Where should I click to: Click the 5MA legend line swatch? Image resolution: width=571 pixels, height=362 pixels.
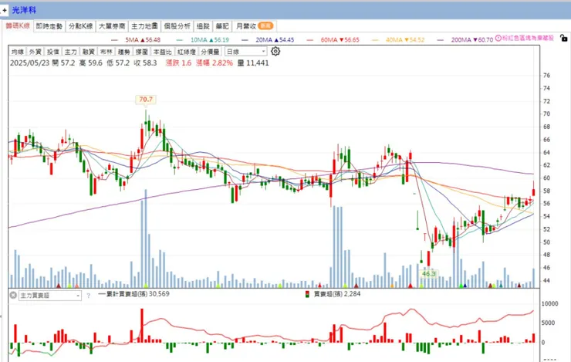[115, 40]
